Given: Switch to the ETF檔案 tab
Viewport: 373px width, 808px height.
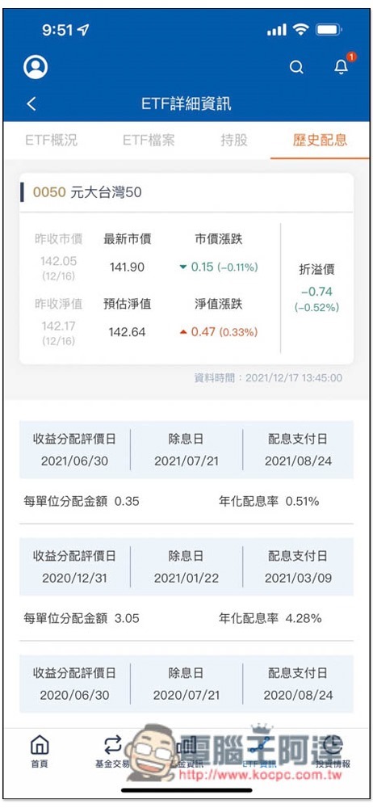Looking at the screenshot, I should 149,140.
